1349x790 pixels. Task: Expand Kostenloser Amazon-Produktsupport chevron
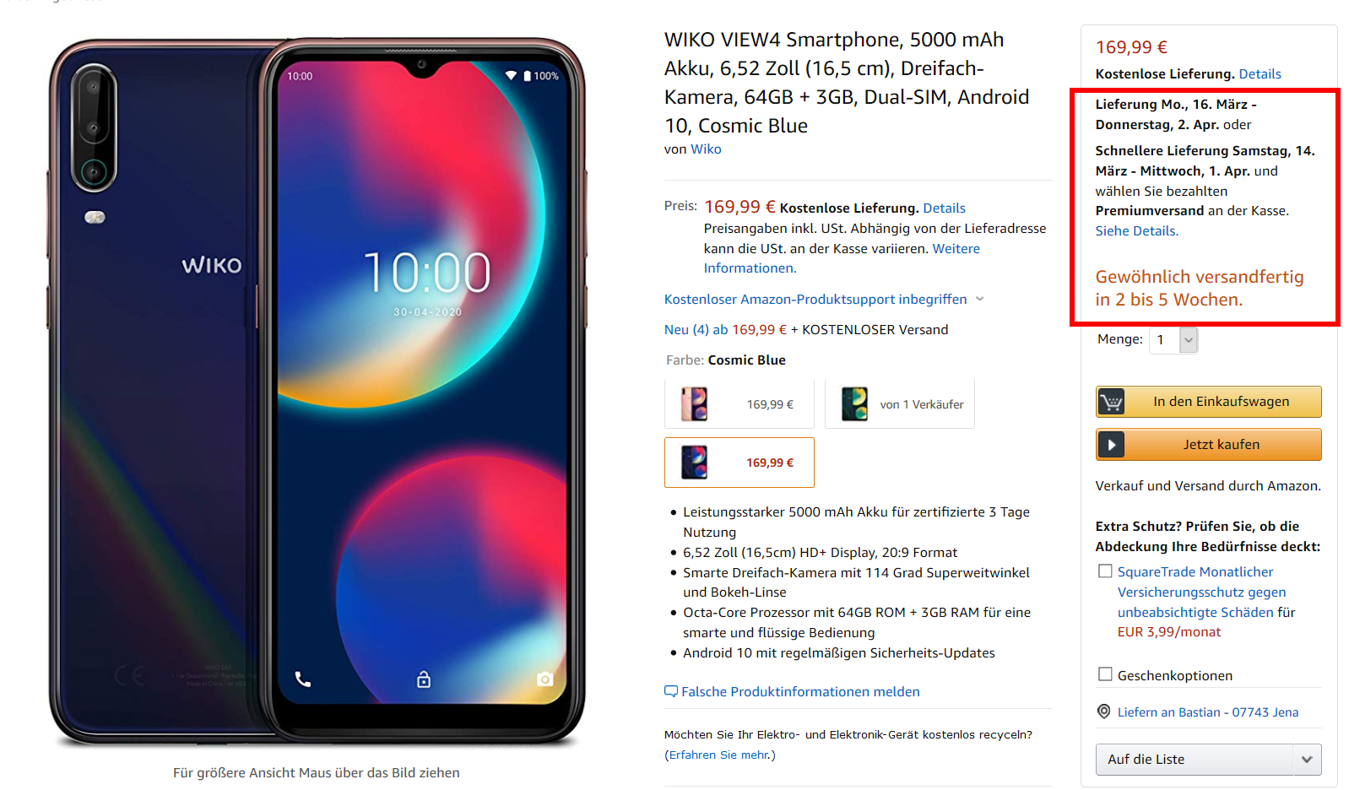(980, 299)
